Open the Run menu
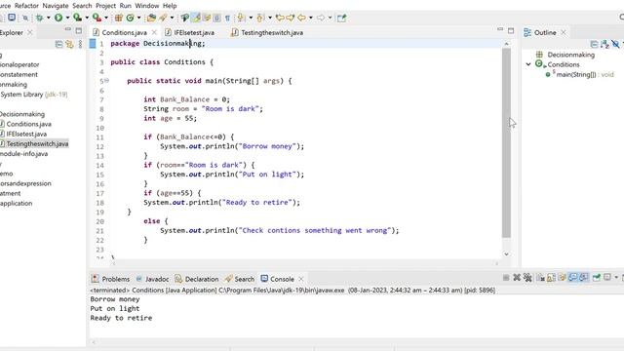The width and height of the screenshot is (624, 351). [126, 6]
